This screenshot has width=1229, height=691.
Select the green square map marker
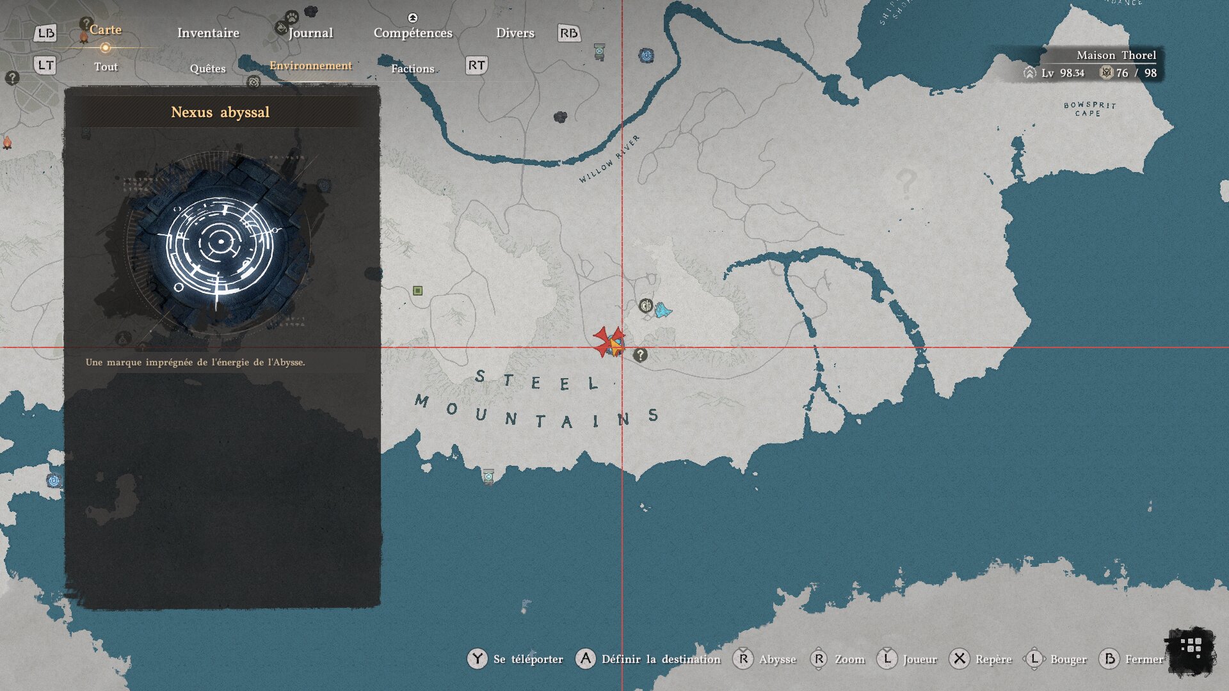click(417, 290)
